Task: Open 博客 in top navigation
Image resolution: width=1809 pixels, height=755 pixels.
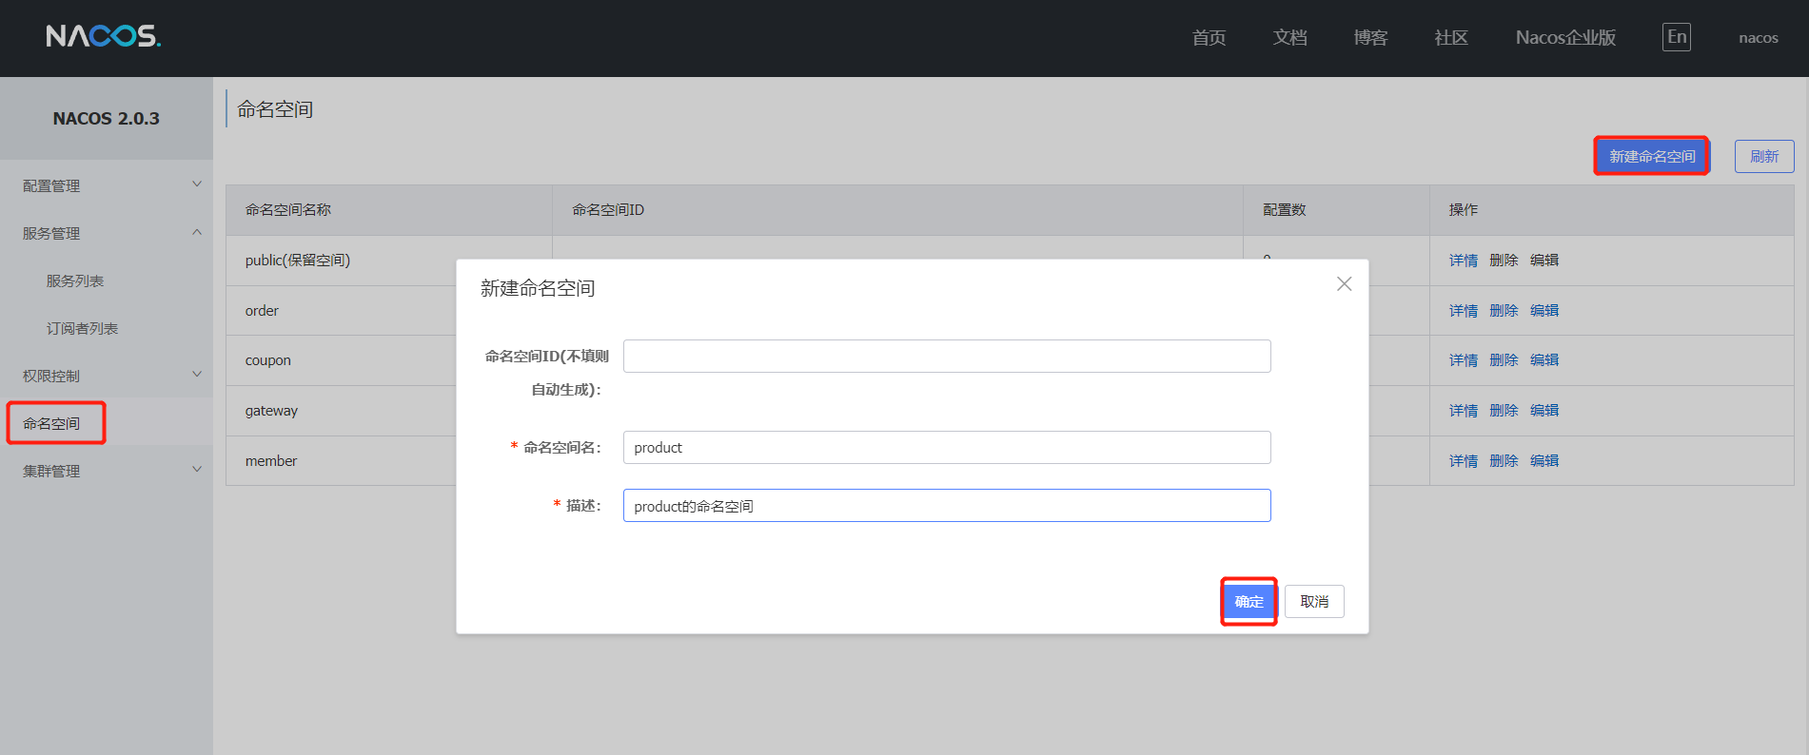Action: tap(1370, 37)
